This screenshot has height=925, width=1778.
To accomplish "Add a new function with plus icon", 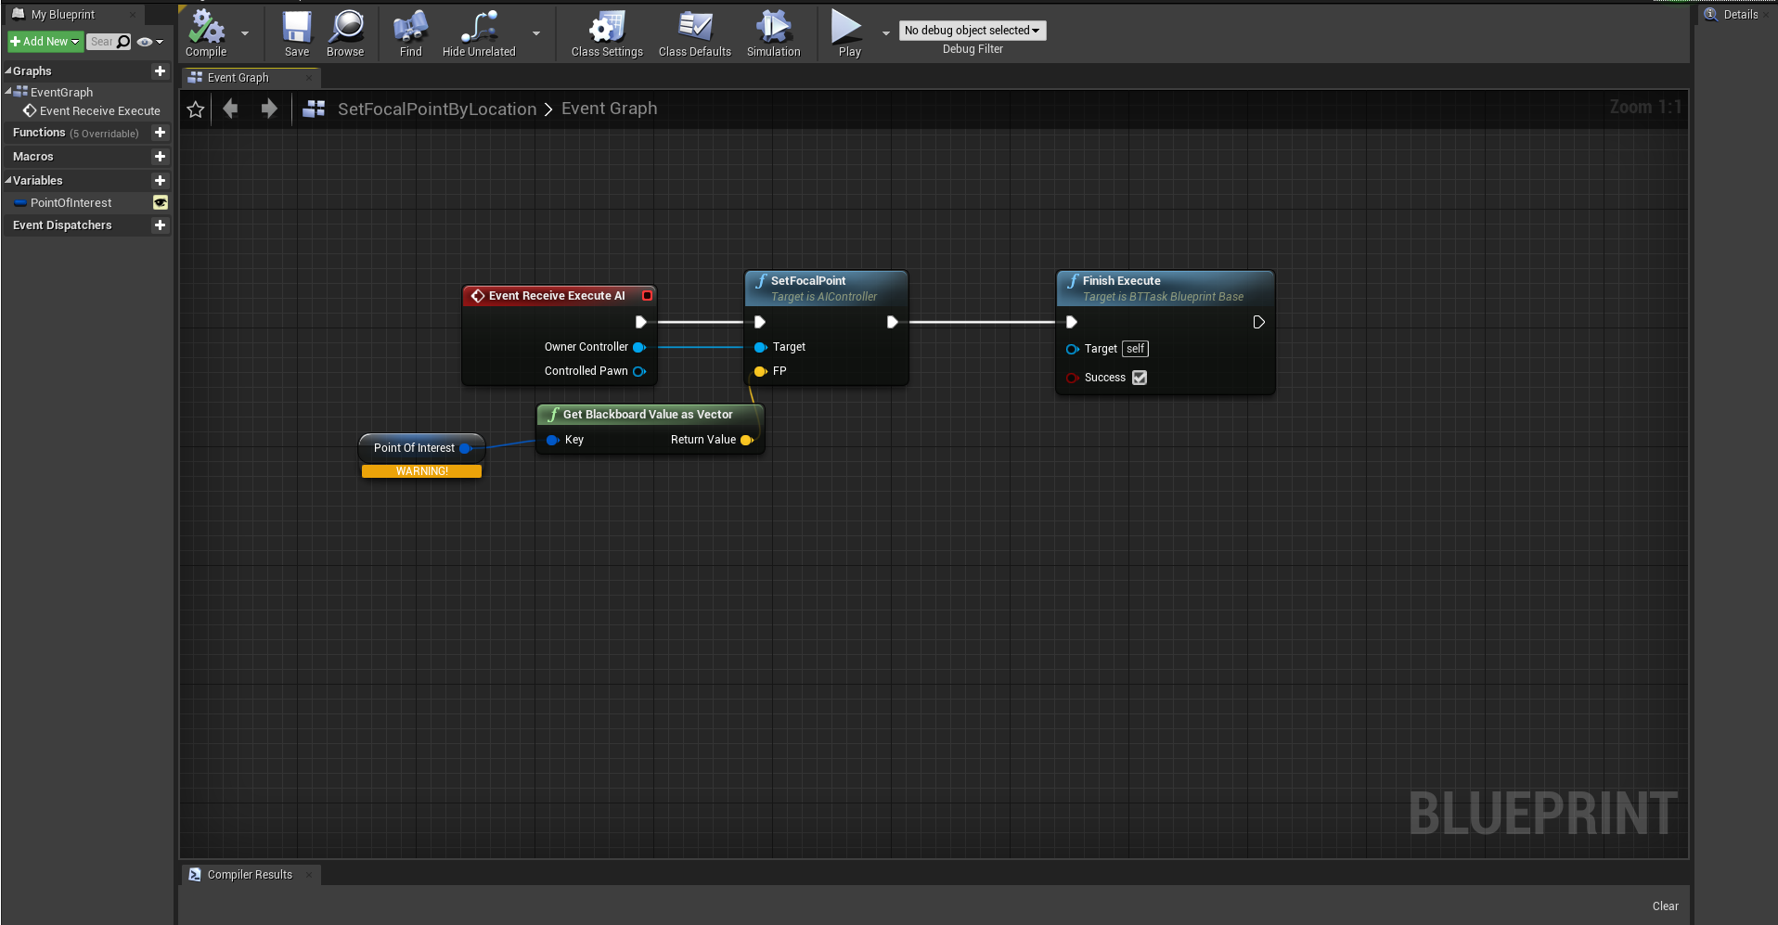I will pyautogui.click(x=160, y=133).
